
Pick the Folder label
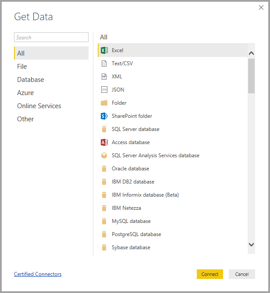tap(119, 103)
